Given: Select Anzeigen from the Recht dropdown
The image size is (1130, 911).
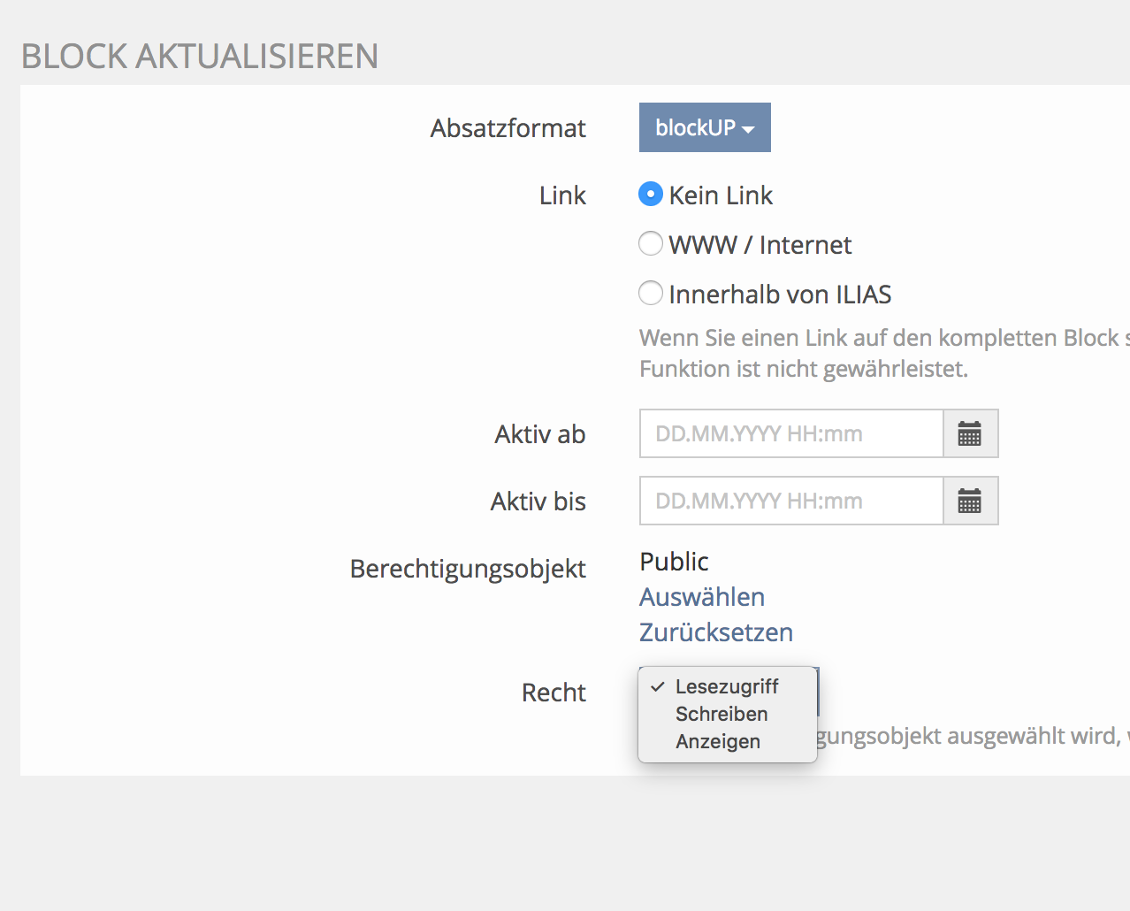Looking at the screenshot, I should pos(717,741).
